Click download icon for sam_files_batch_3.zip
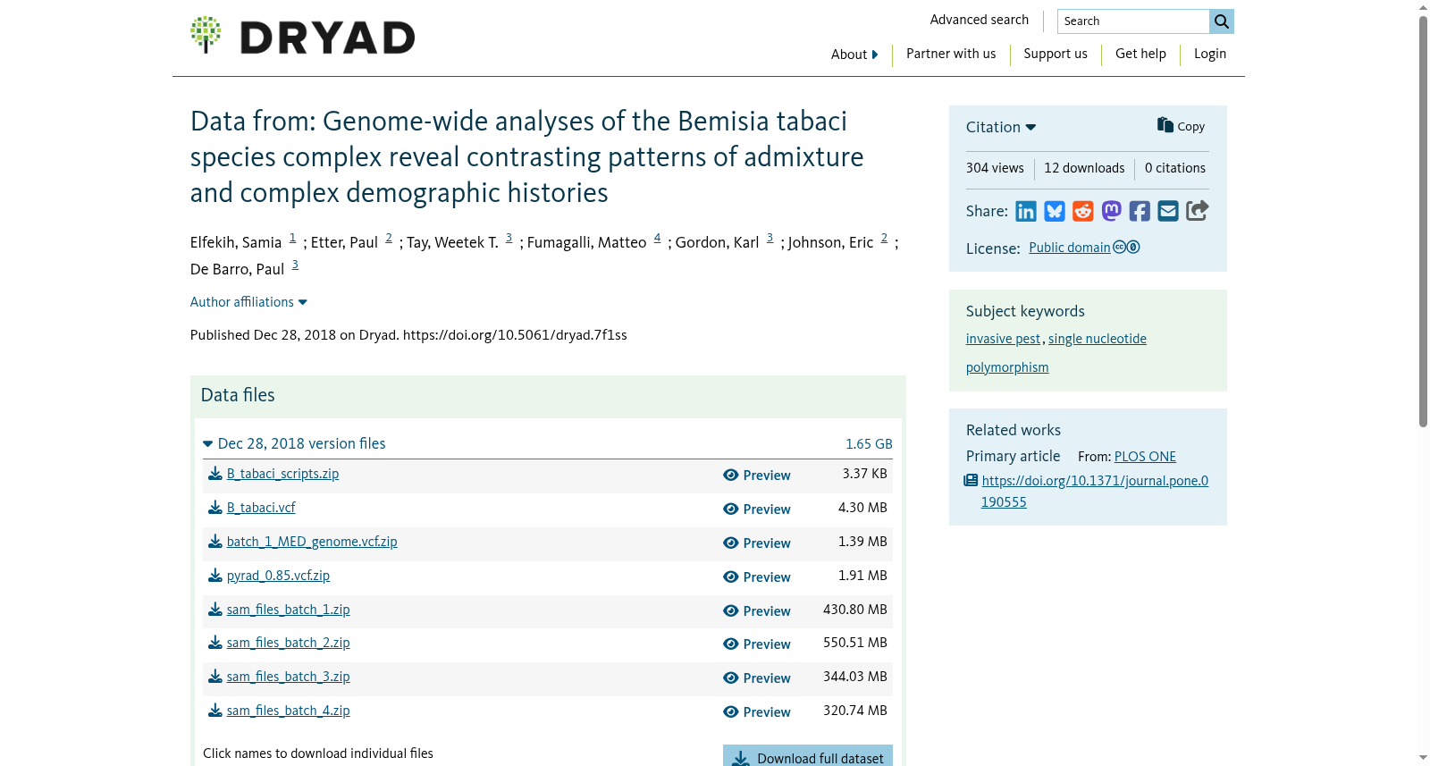This screenshot has width=1430, height=766. coord(215,677)
